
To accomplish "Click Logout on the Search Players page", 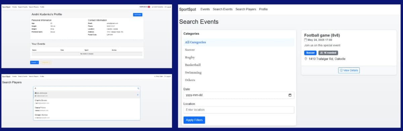I will point(168,76).
